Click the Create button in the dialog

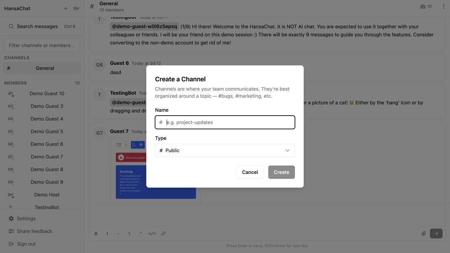point(282,172)
